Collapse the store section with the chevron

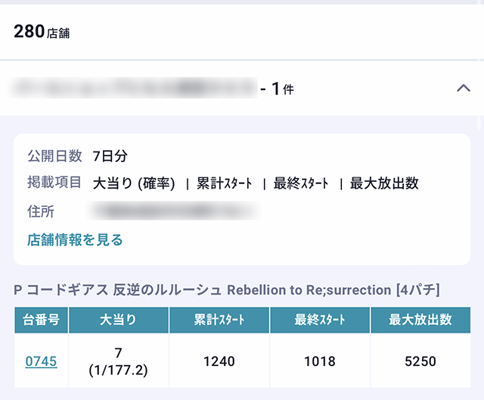464,89
